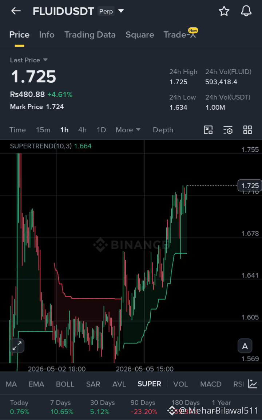
Task: Select the Time chart interval
Action: pos(17,130)
